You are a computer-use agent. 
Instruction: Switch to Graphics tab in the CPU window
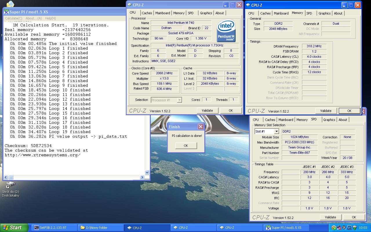tap(206, 13)
